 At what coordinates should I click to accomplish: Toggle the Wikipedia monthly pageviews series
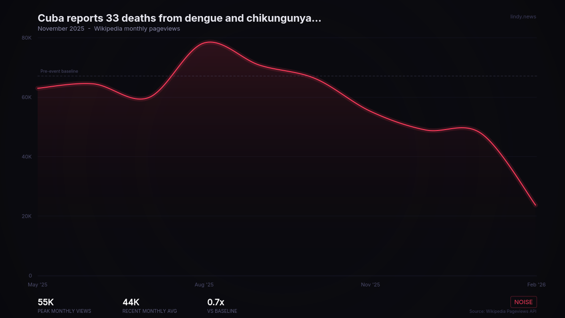click(137, 28)
